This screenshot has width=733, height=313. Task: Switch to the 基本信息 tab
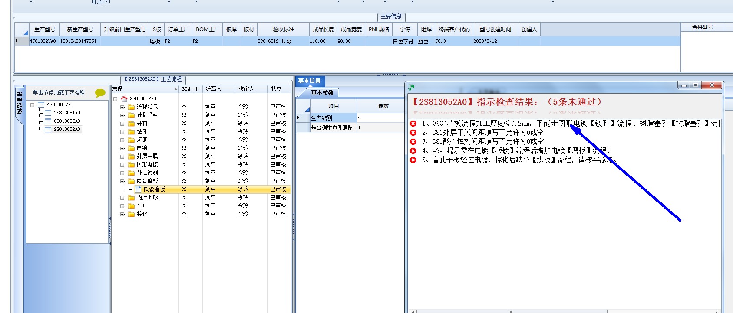tap(310, 81)
